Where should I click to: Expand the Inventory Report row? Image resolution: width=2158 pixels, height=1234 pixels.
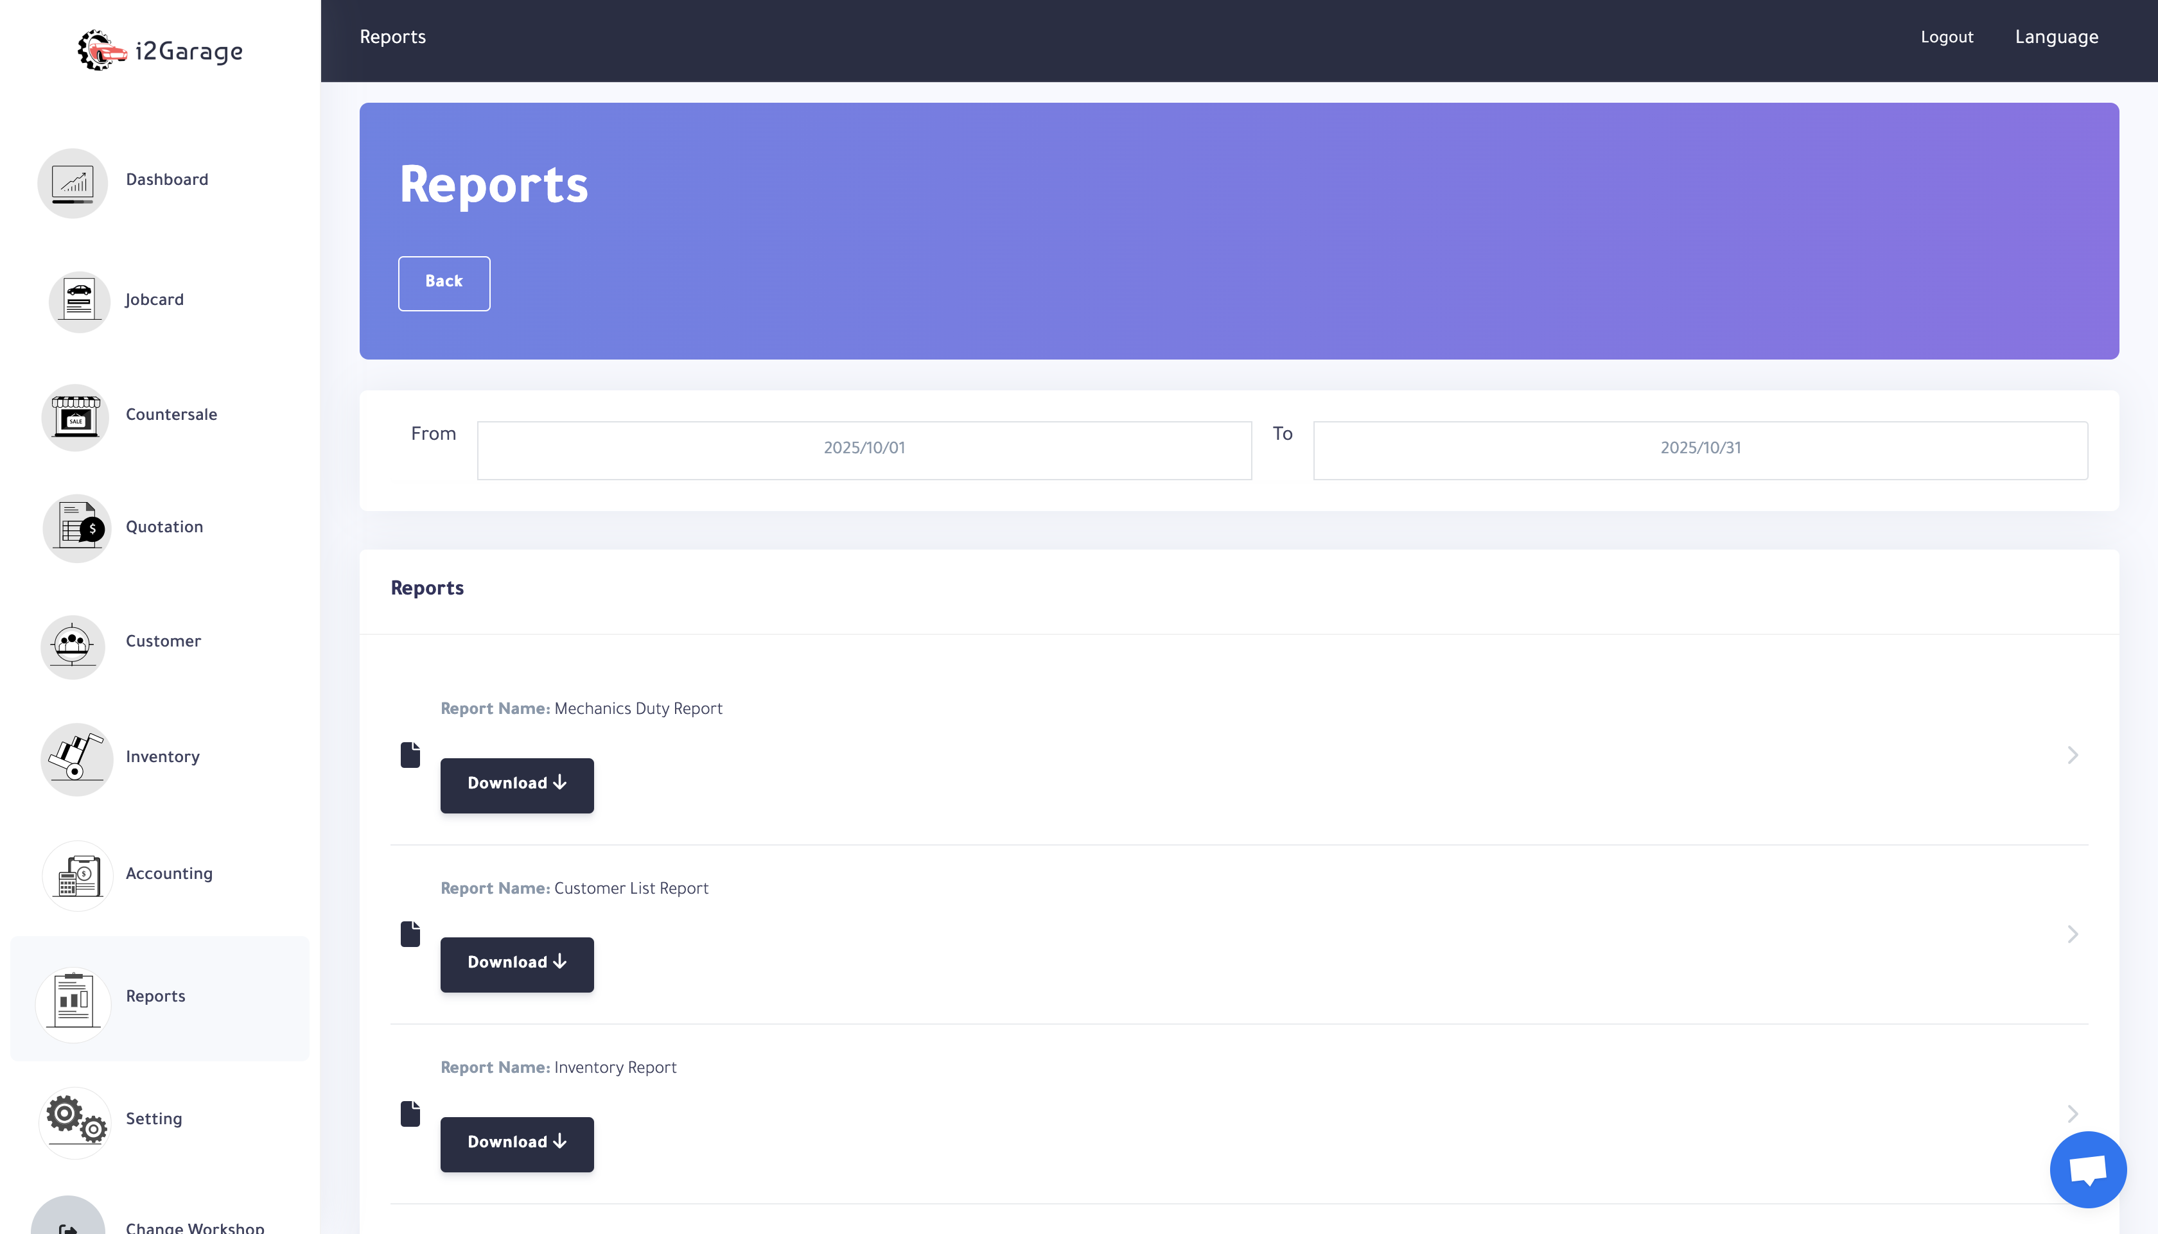click(2073, 1114)
